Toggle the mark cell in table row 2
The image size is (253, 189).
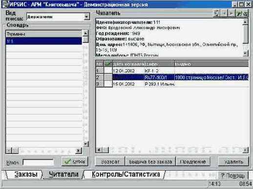tap(108, 77)
